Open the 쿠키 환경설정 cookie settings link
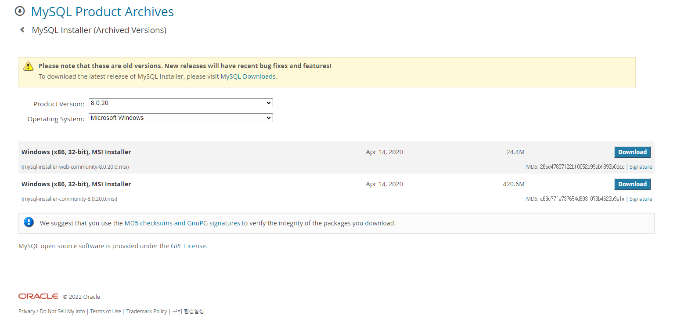The width and height of the screenshot is (677, 326). click(x=188, y=311)
